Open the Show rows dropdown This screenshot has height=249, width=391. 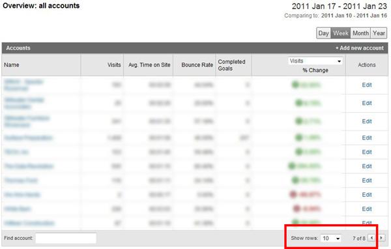330,239
